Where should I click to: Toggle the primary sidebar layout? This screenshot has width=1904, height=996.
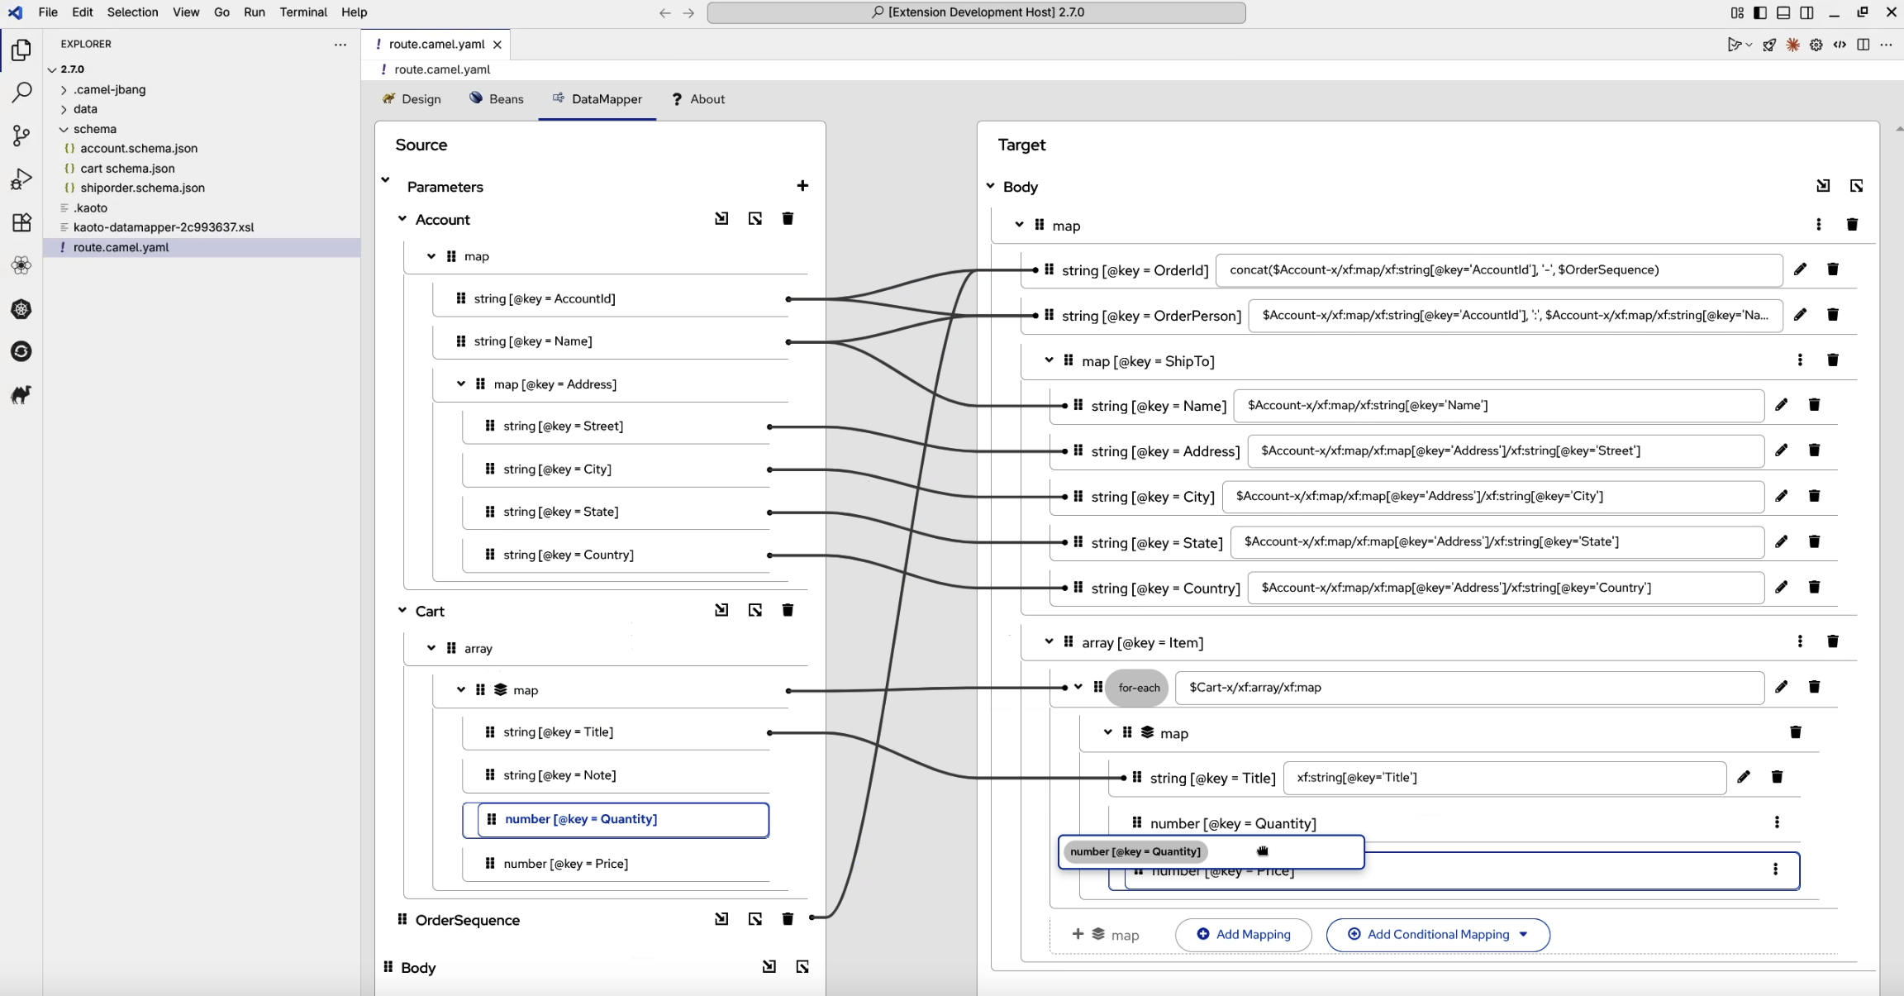tap(1760, 12)
